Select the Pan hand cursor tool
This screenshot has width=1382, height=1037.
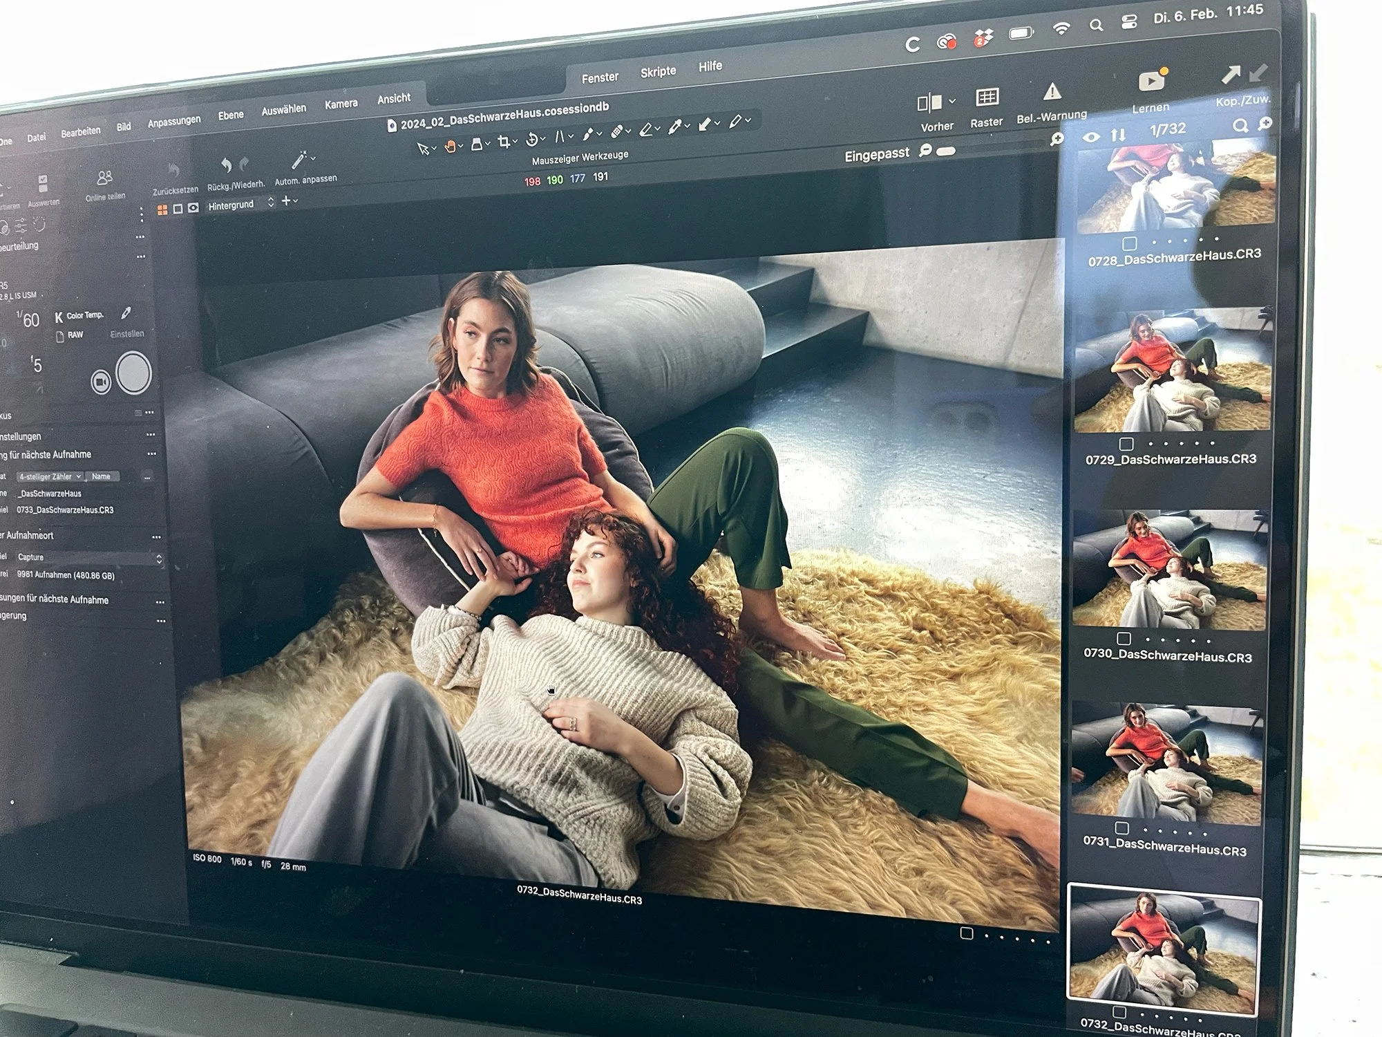450,146
